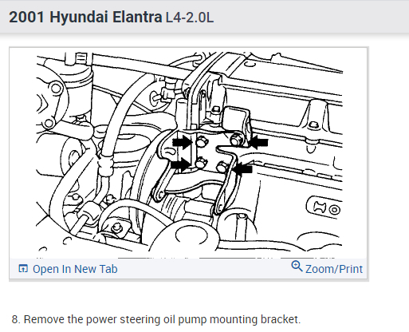The width and height of the screenshot is (409, 332).
Task: Click the upper-left bracket bolt in diagram
Action: [202, 141]
